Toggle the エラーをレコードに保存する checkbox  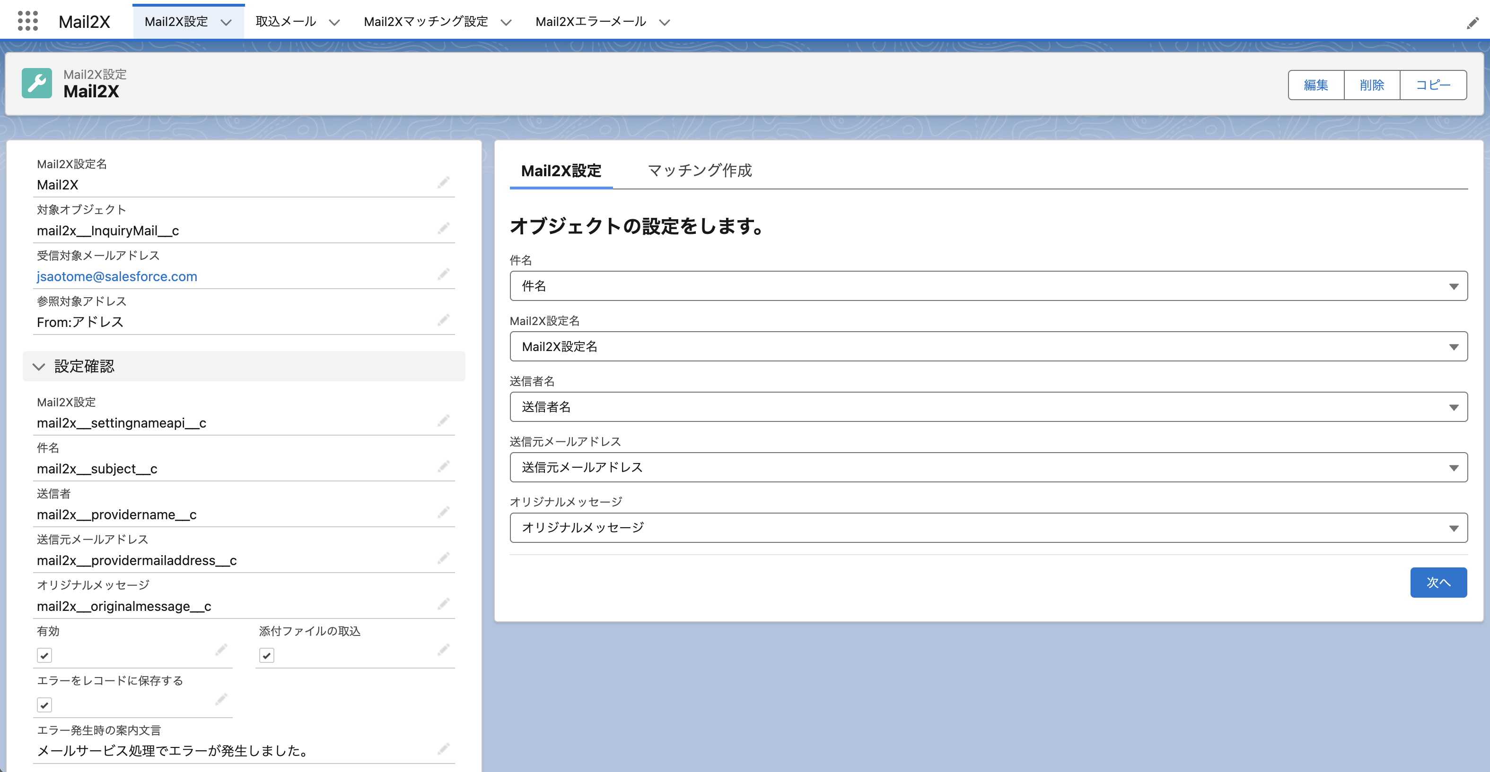point(44,705)
